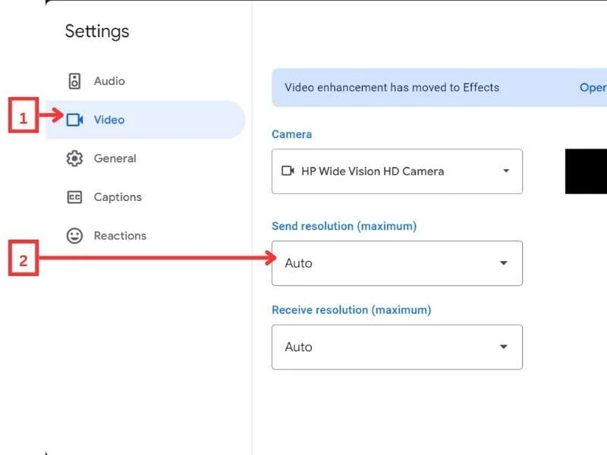Click the Audio speaker icon

(x=74, y=81)
